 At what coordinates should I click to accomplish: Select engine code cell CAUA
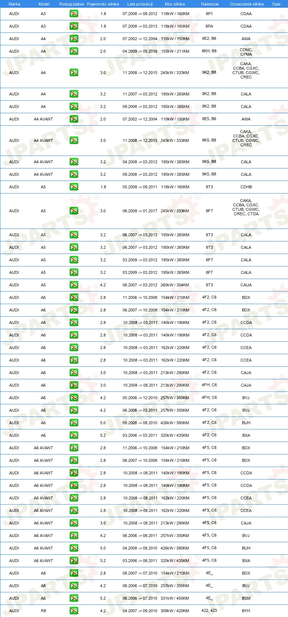click(246, 285)
